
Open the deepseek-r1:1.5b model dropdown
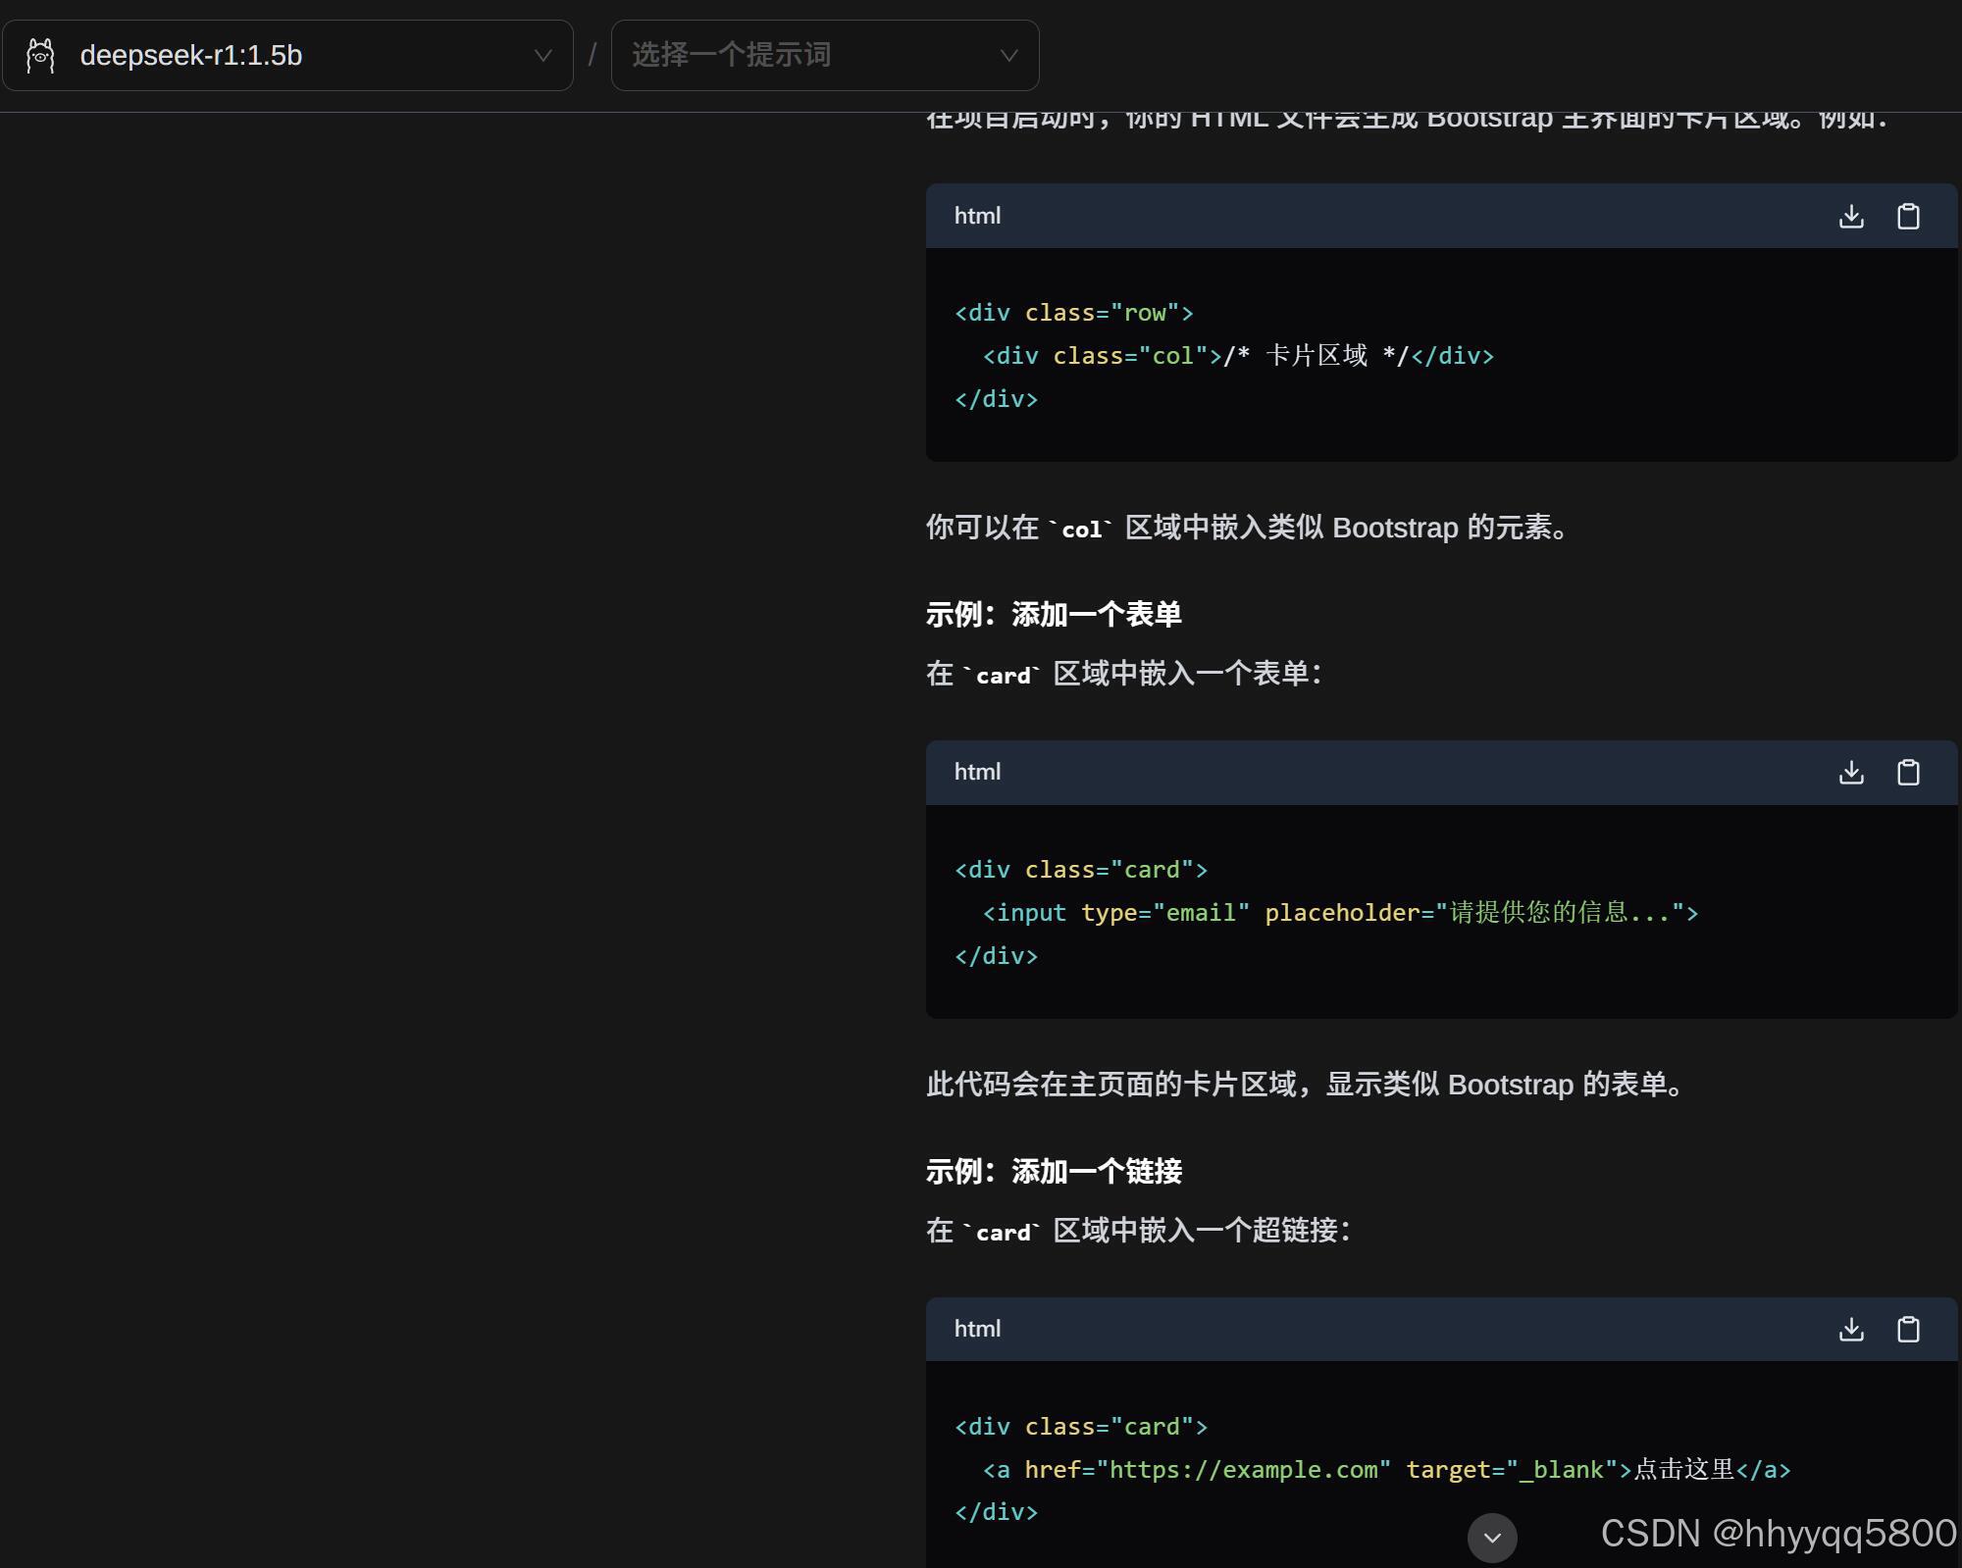[287, 56]
